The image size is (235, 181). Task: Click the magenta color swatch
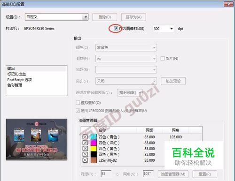pyautogui.click(x=94, y=143)
